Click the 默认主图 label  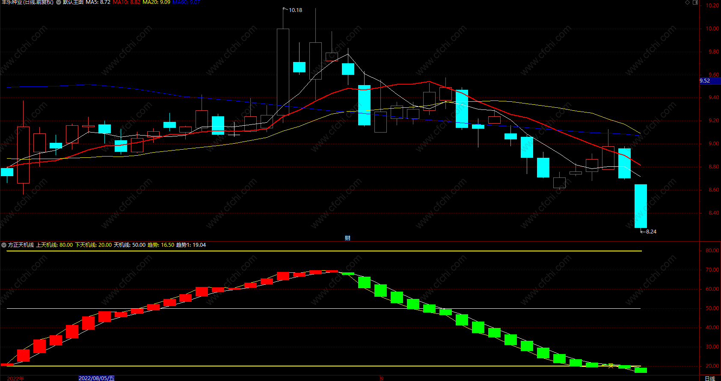point(73,2)
